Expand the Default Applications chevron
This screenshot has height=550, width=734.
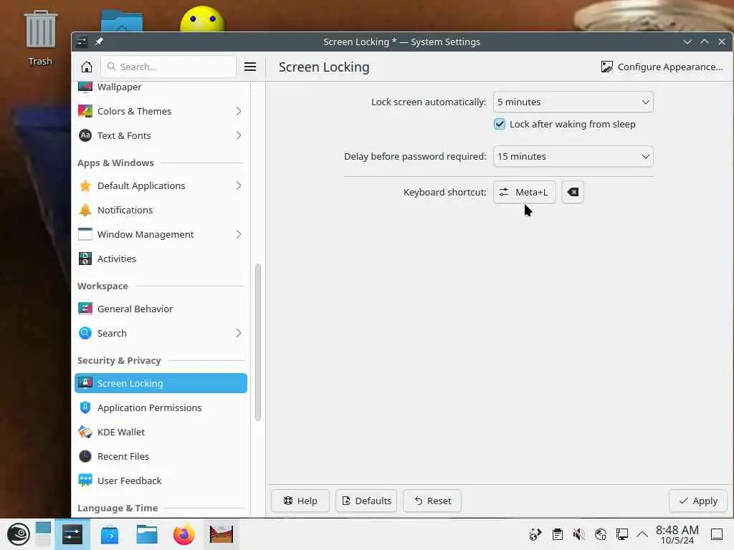click(x=238, y=185)
